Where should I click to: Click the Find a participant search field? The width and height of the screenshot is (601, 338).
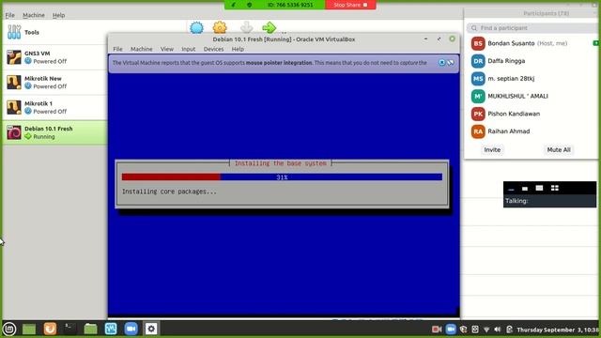(x=532, y=28)
